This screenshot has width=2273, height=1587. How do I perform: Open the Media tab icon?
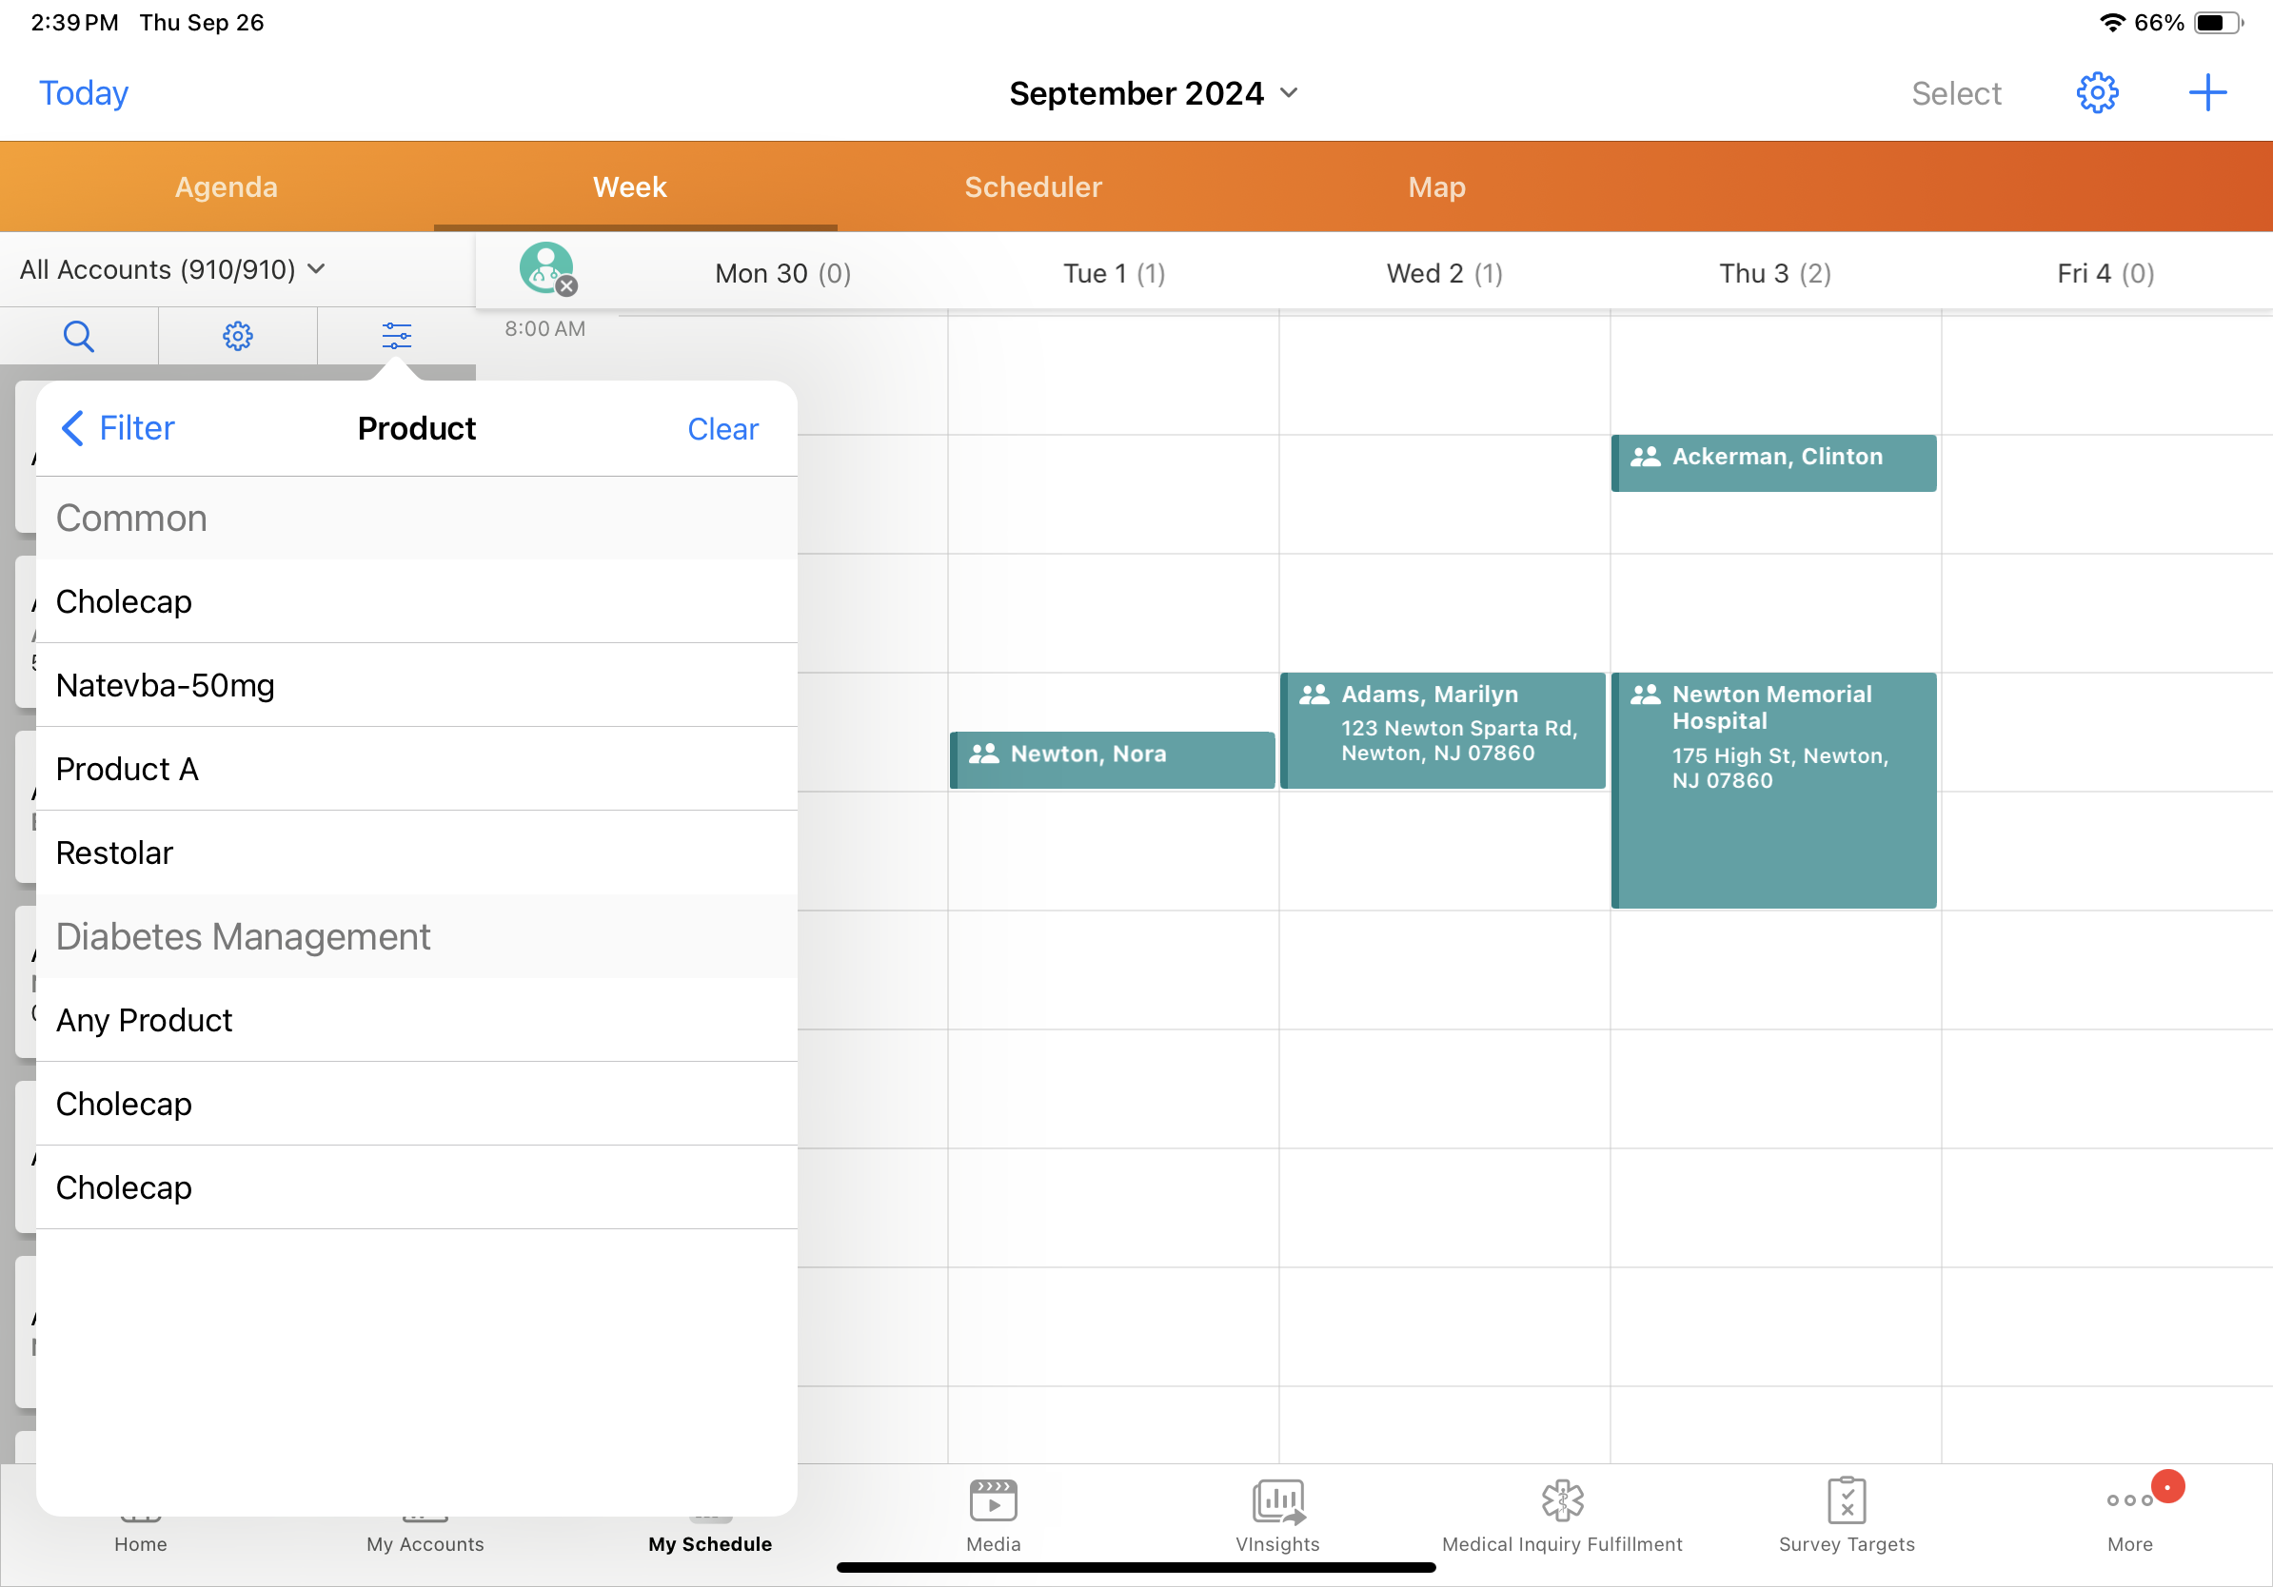pyautogui.click(x=993, y=1501)
